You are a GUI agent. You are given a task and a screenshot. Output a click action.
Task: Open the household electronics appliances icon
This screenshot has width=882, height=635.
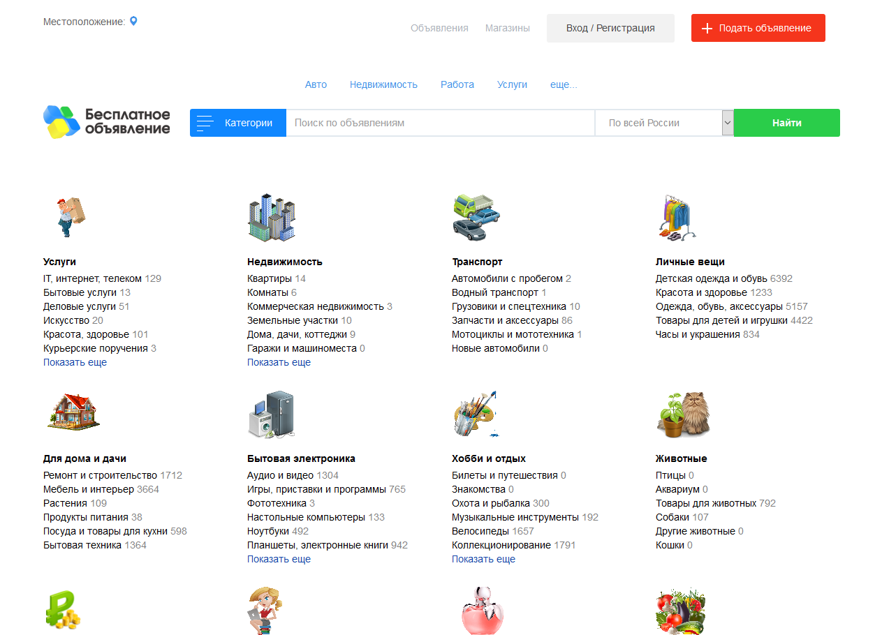coord(272,414)
